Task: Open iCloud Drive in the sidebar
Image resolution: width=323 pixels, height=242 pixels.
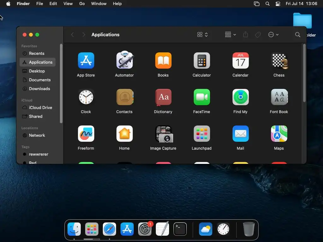Action: [38, 108]
